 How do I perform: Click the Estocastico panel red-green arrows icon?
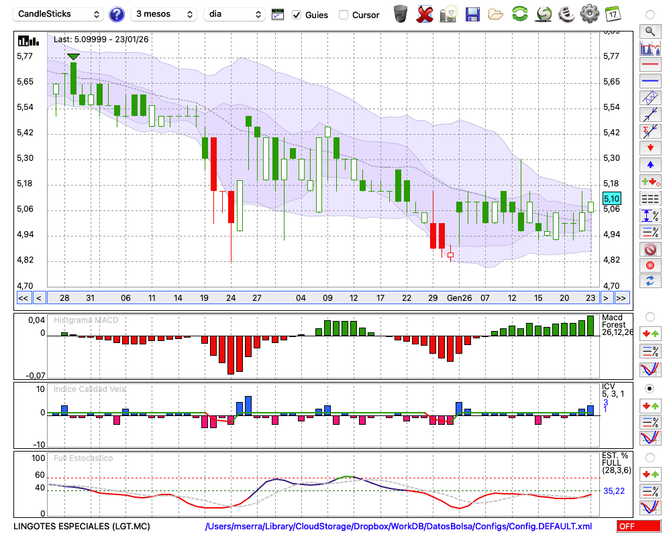pyautogui.click(x=650, y=474)
